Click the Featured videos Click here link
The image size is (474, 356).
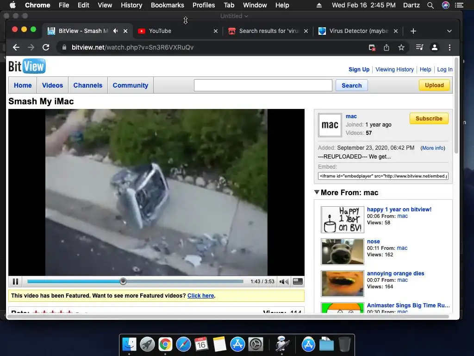(201, 296)
